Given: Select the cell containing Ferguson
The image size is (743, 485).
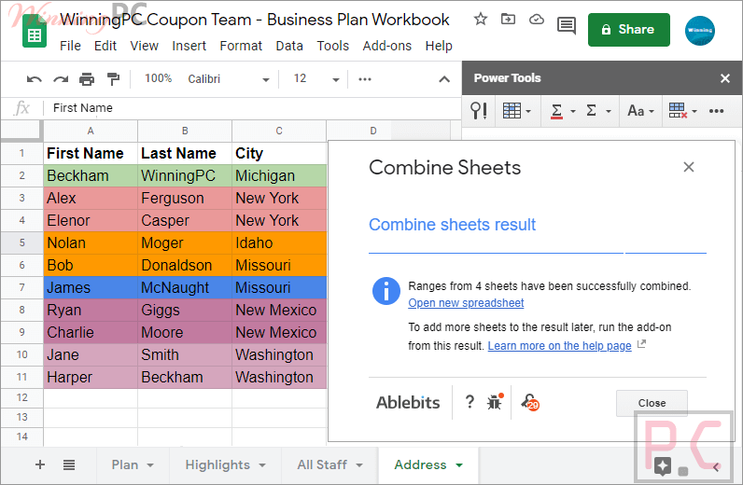Looking at the screenshot, I should click(185, 198).
